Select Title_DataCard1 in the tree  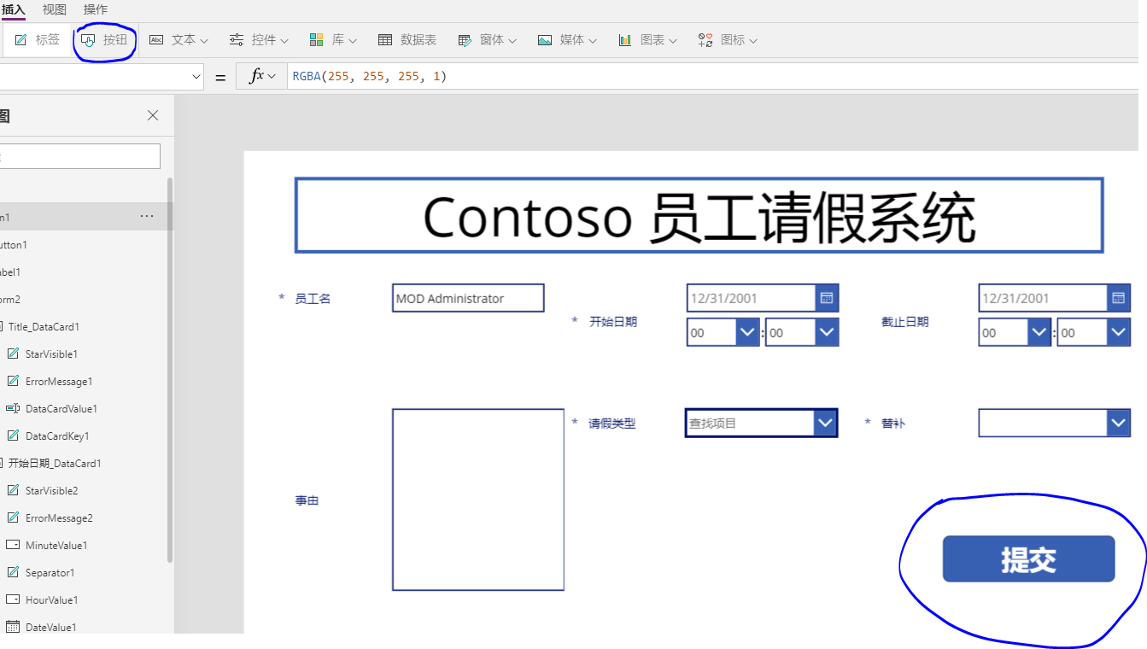[44, 327]
